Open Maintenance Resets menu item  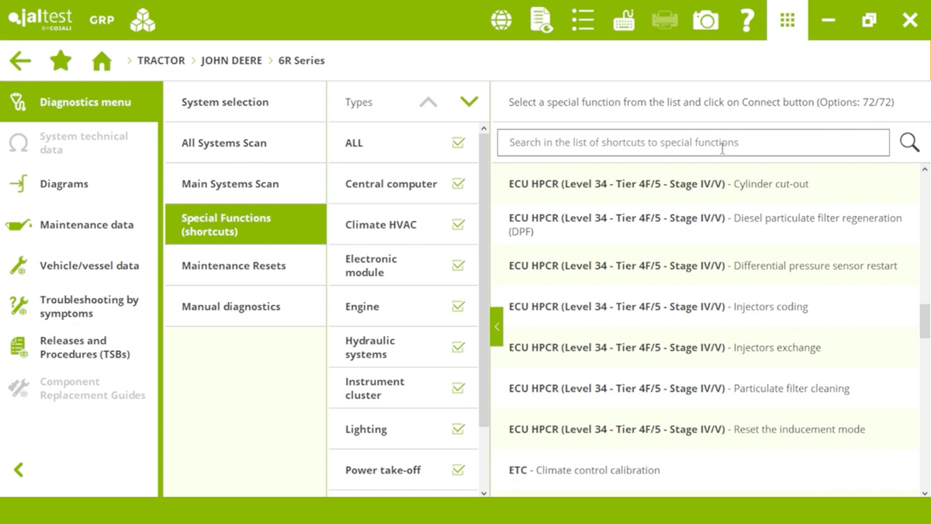click(234, 265)
